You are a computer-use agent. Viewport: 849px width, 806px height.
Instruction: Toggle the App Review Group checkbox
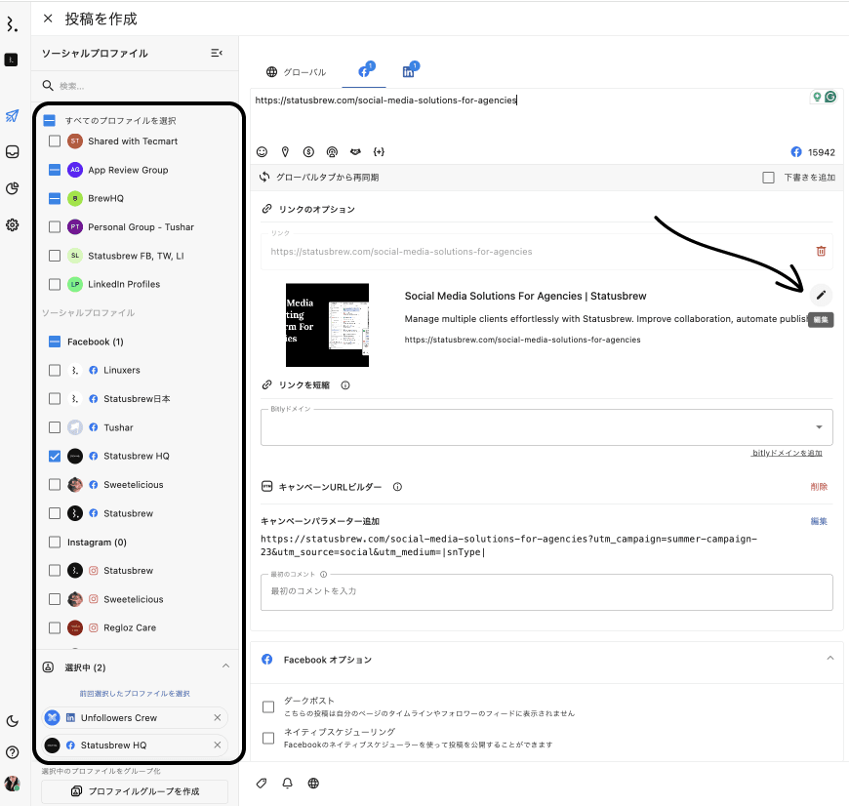click(x=55, y=170)
